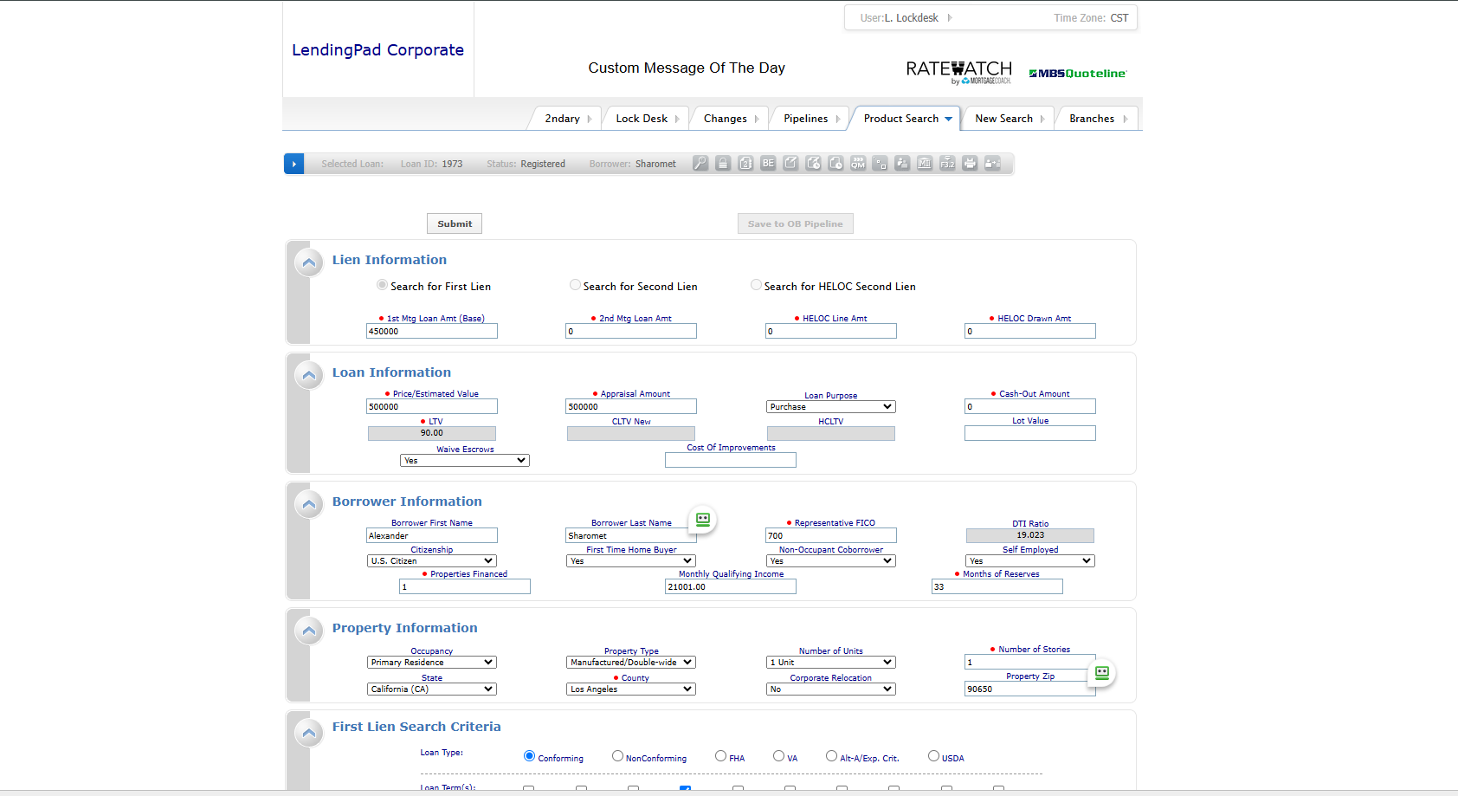Click Save to OB Pipeline button
This screenshot has width=1458, height=796.
point(796,223)
